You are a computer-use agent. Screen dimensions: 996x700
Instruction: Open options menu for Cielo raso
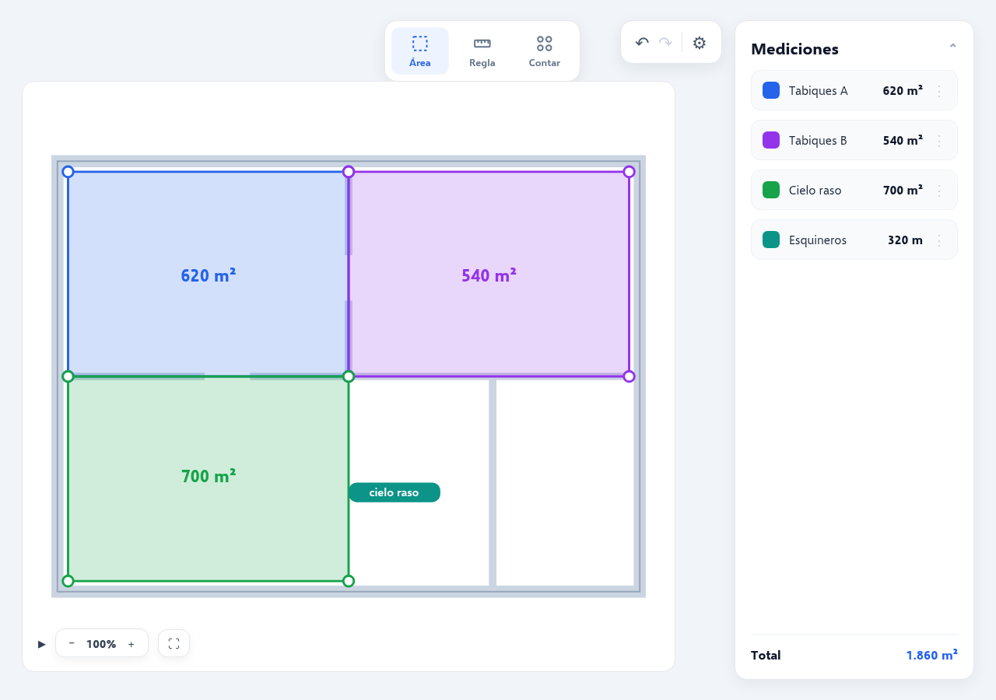pyautogui.click(x=939, y=191)
